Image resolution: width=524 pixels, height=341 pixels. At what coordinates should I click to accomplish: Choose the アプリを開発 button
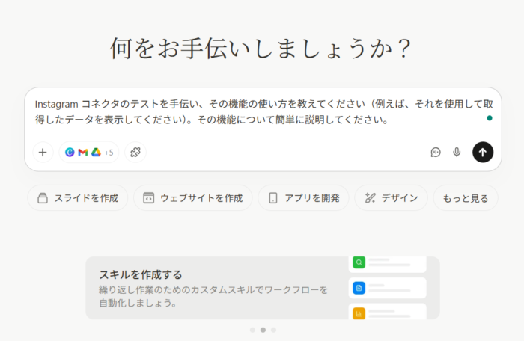tap(303, 198)
